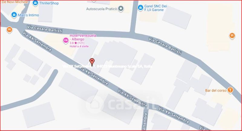The image size is (242, 131).
Task: Click the ThrillerShop place name
Action: (x=49, y=3)
